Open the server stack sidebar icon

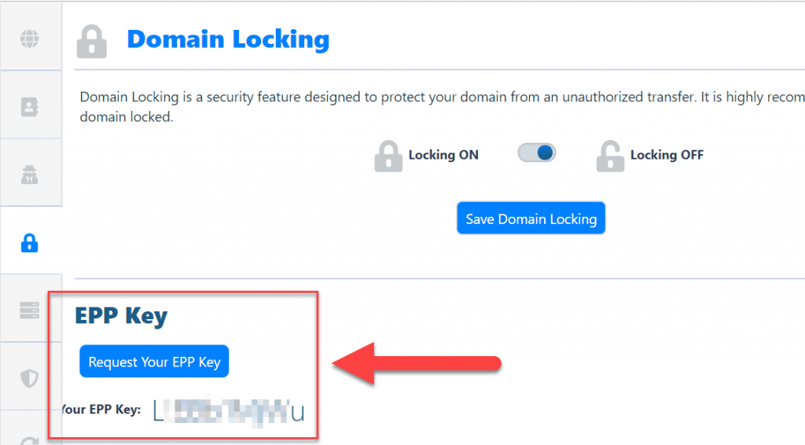30,310
